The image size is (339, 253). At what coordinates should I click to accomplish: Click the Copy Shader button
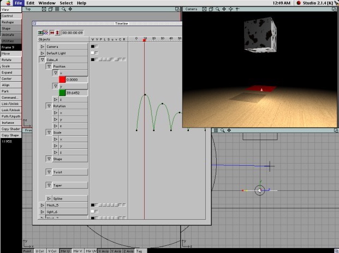pyautogui.click(x=11, y=129)
